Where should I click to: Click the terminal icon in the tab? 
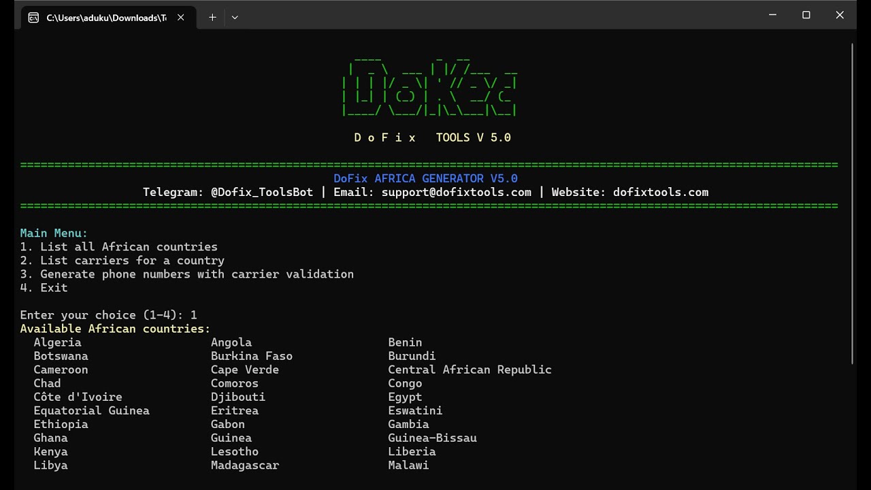[33, 18]
